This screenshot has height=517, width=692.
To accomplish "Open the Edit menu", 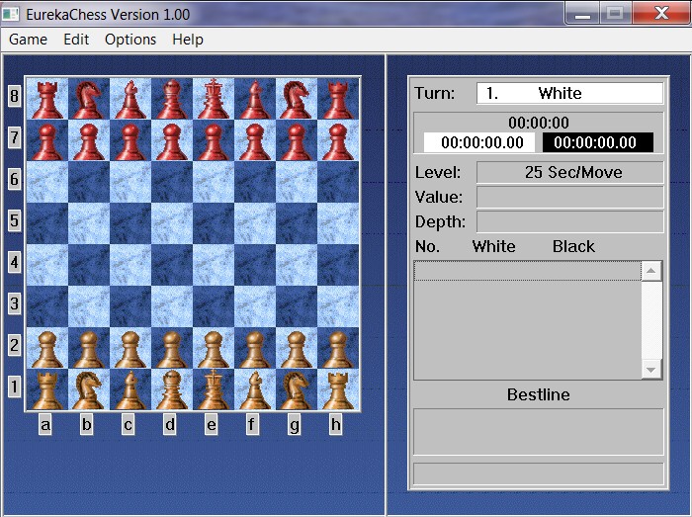I will coord(76,40).
